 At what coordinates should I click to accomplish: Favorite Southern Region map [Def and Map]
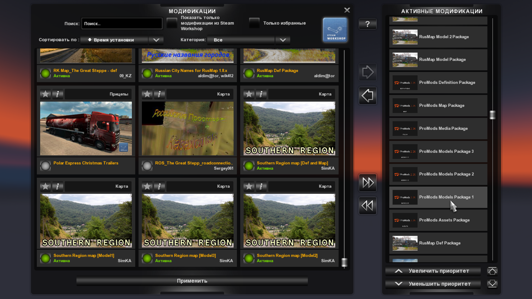[249, 94]
